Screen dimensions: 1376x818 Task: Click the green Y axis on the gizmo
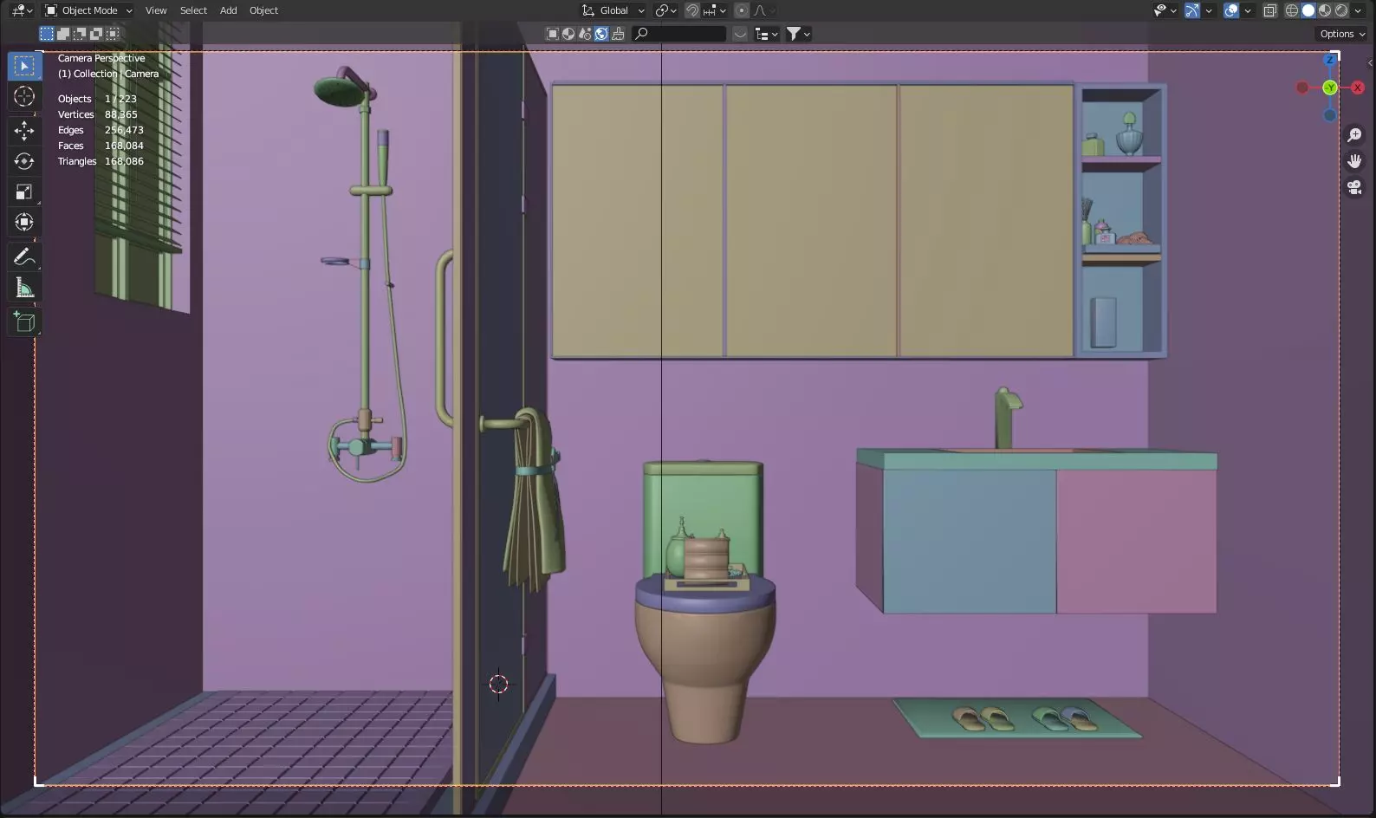[1330, 88]
